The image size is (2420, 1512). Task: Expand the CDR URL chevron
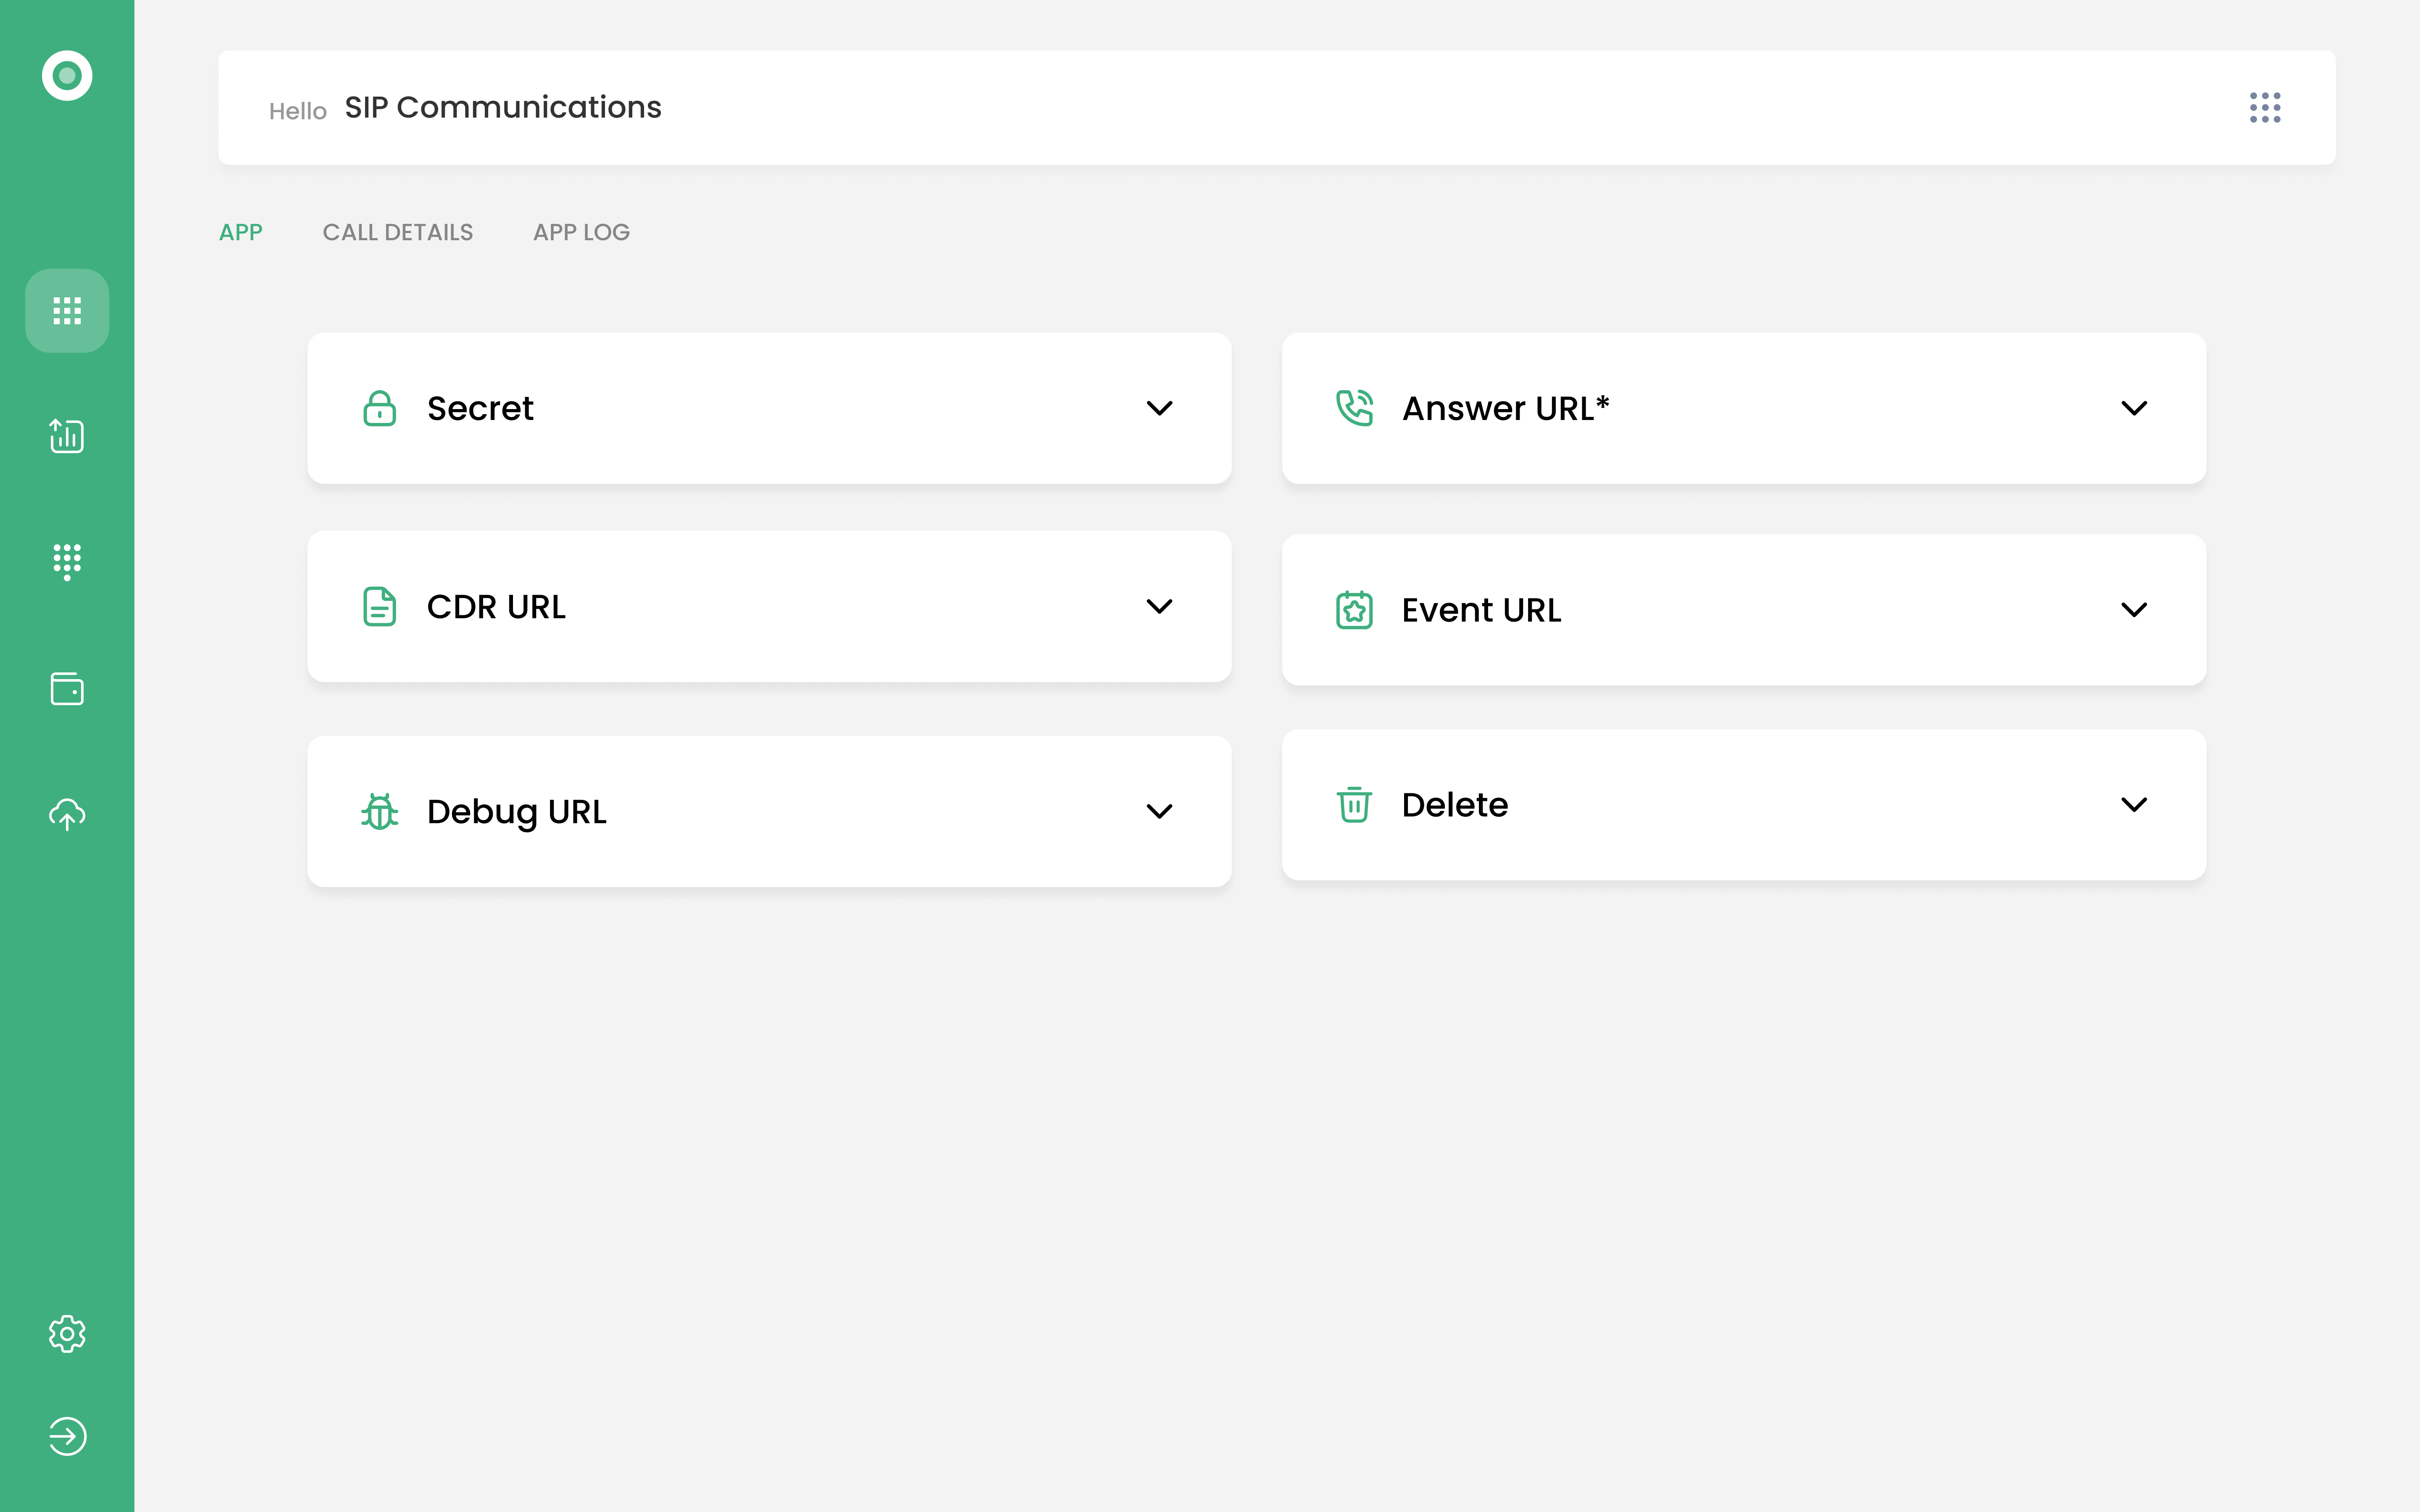[x=1159, y=607]
